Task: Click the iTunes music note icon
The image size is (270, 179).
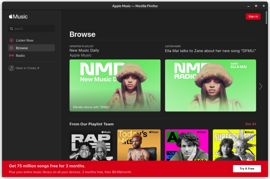Action: pyautogui.click(x=11, y=68)
